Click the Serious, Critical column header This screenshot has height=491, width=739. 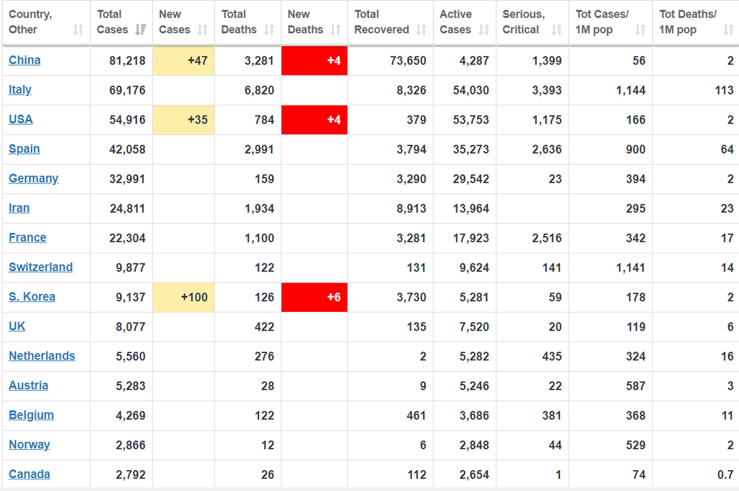click(532, 22)
